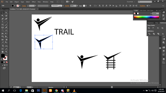The width and height of the screenshot is (166, 93).
Task: Reset default fill and stroke colors
Action: (2, 59)
